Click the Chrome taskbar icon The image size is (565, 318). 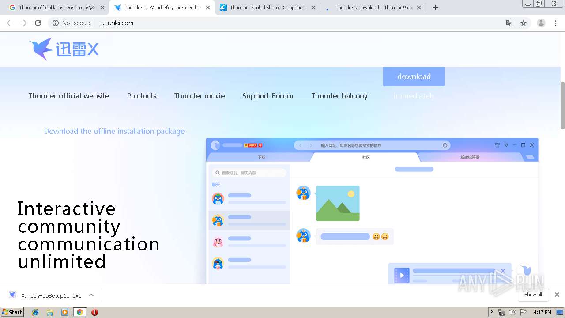coord(79,312)
